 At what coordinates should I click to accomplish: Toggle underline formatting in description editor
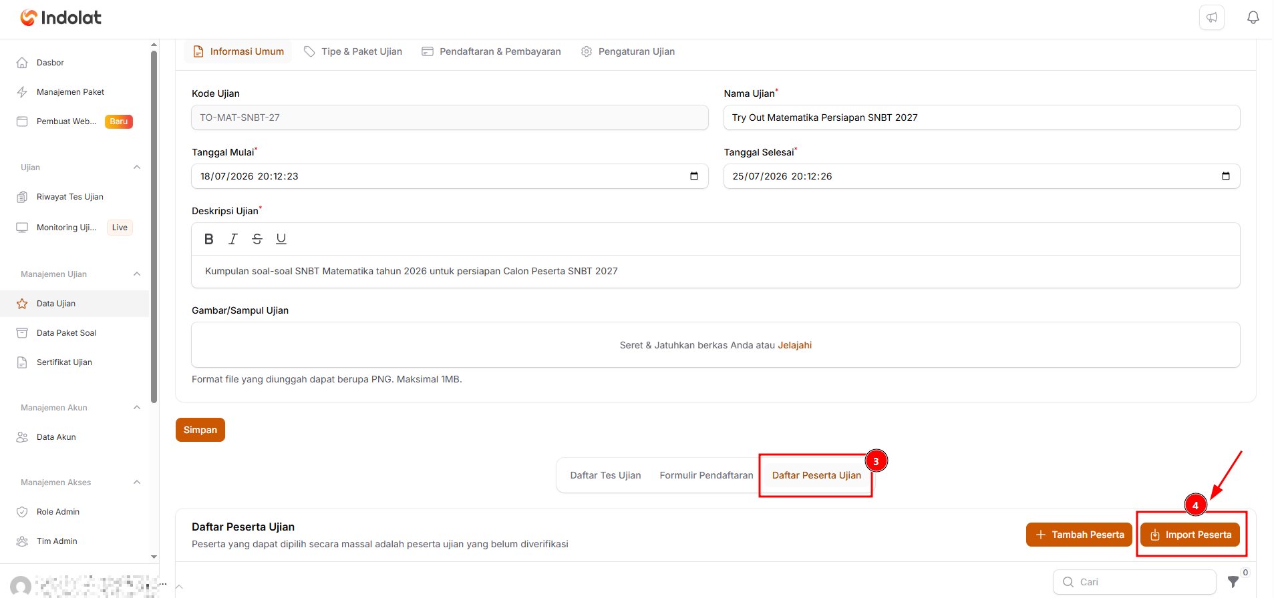pos(281,239)
